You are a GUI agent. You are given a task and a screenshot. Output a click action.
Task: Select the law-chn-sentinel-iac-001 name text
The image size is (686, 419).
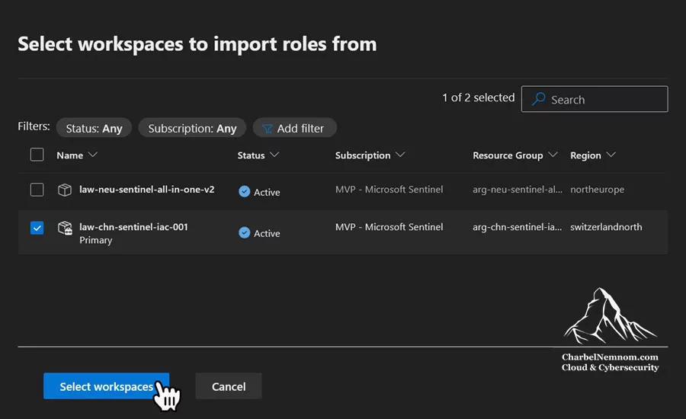click(x=133, y=227)
